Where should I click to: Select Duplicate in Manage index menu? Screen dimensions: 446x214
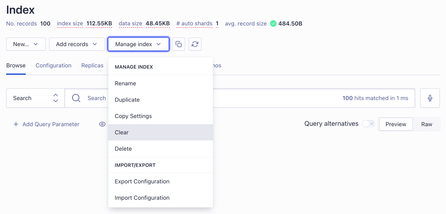point(160,100)
